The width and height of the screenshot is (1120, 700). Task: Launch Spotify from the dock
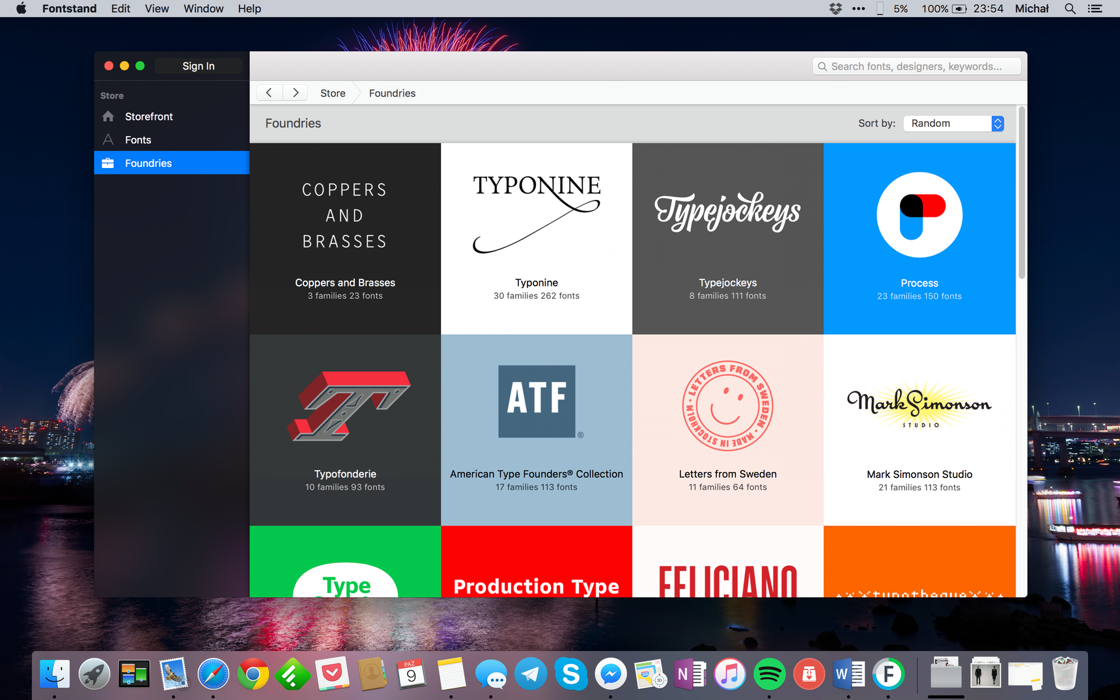tap(769, 674)
